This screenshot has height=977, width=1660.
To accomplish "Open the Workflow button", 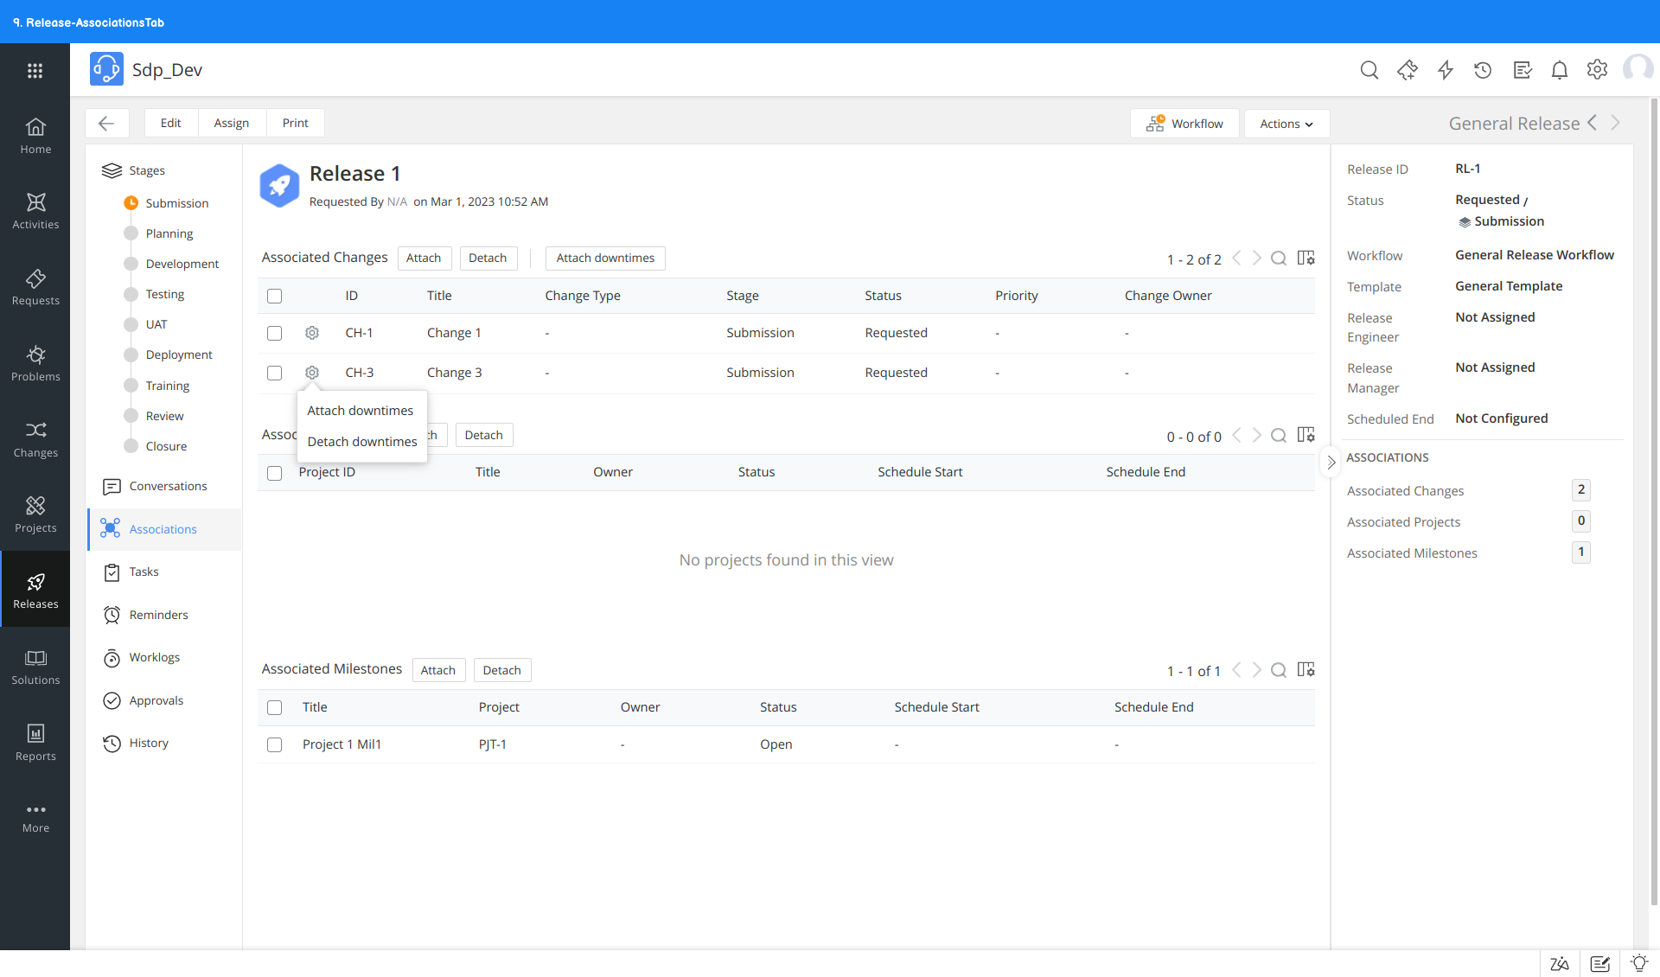I will (x=1184, y=124).
